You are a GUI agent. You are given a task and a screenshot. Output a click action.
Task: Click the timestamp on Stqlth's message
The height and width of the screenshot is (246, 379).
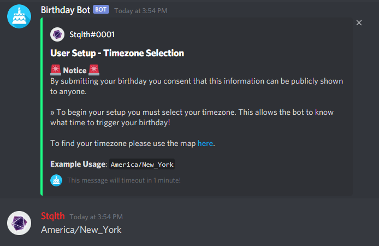[x=96, y=217]
